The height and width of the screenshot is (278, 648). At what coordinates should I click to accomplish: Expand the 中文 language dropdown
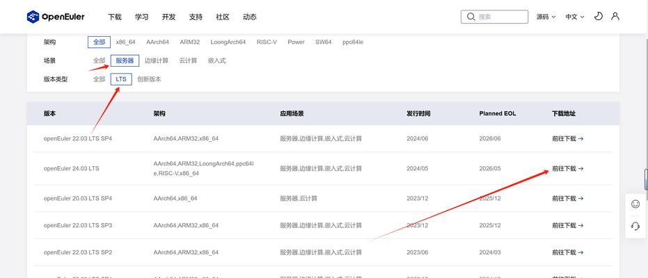pyautogui.click(x=575, y=17)
